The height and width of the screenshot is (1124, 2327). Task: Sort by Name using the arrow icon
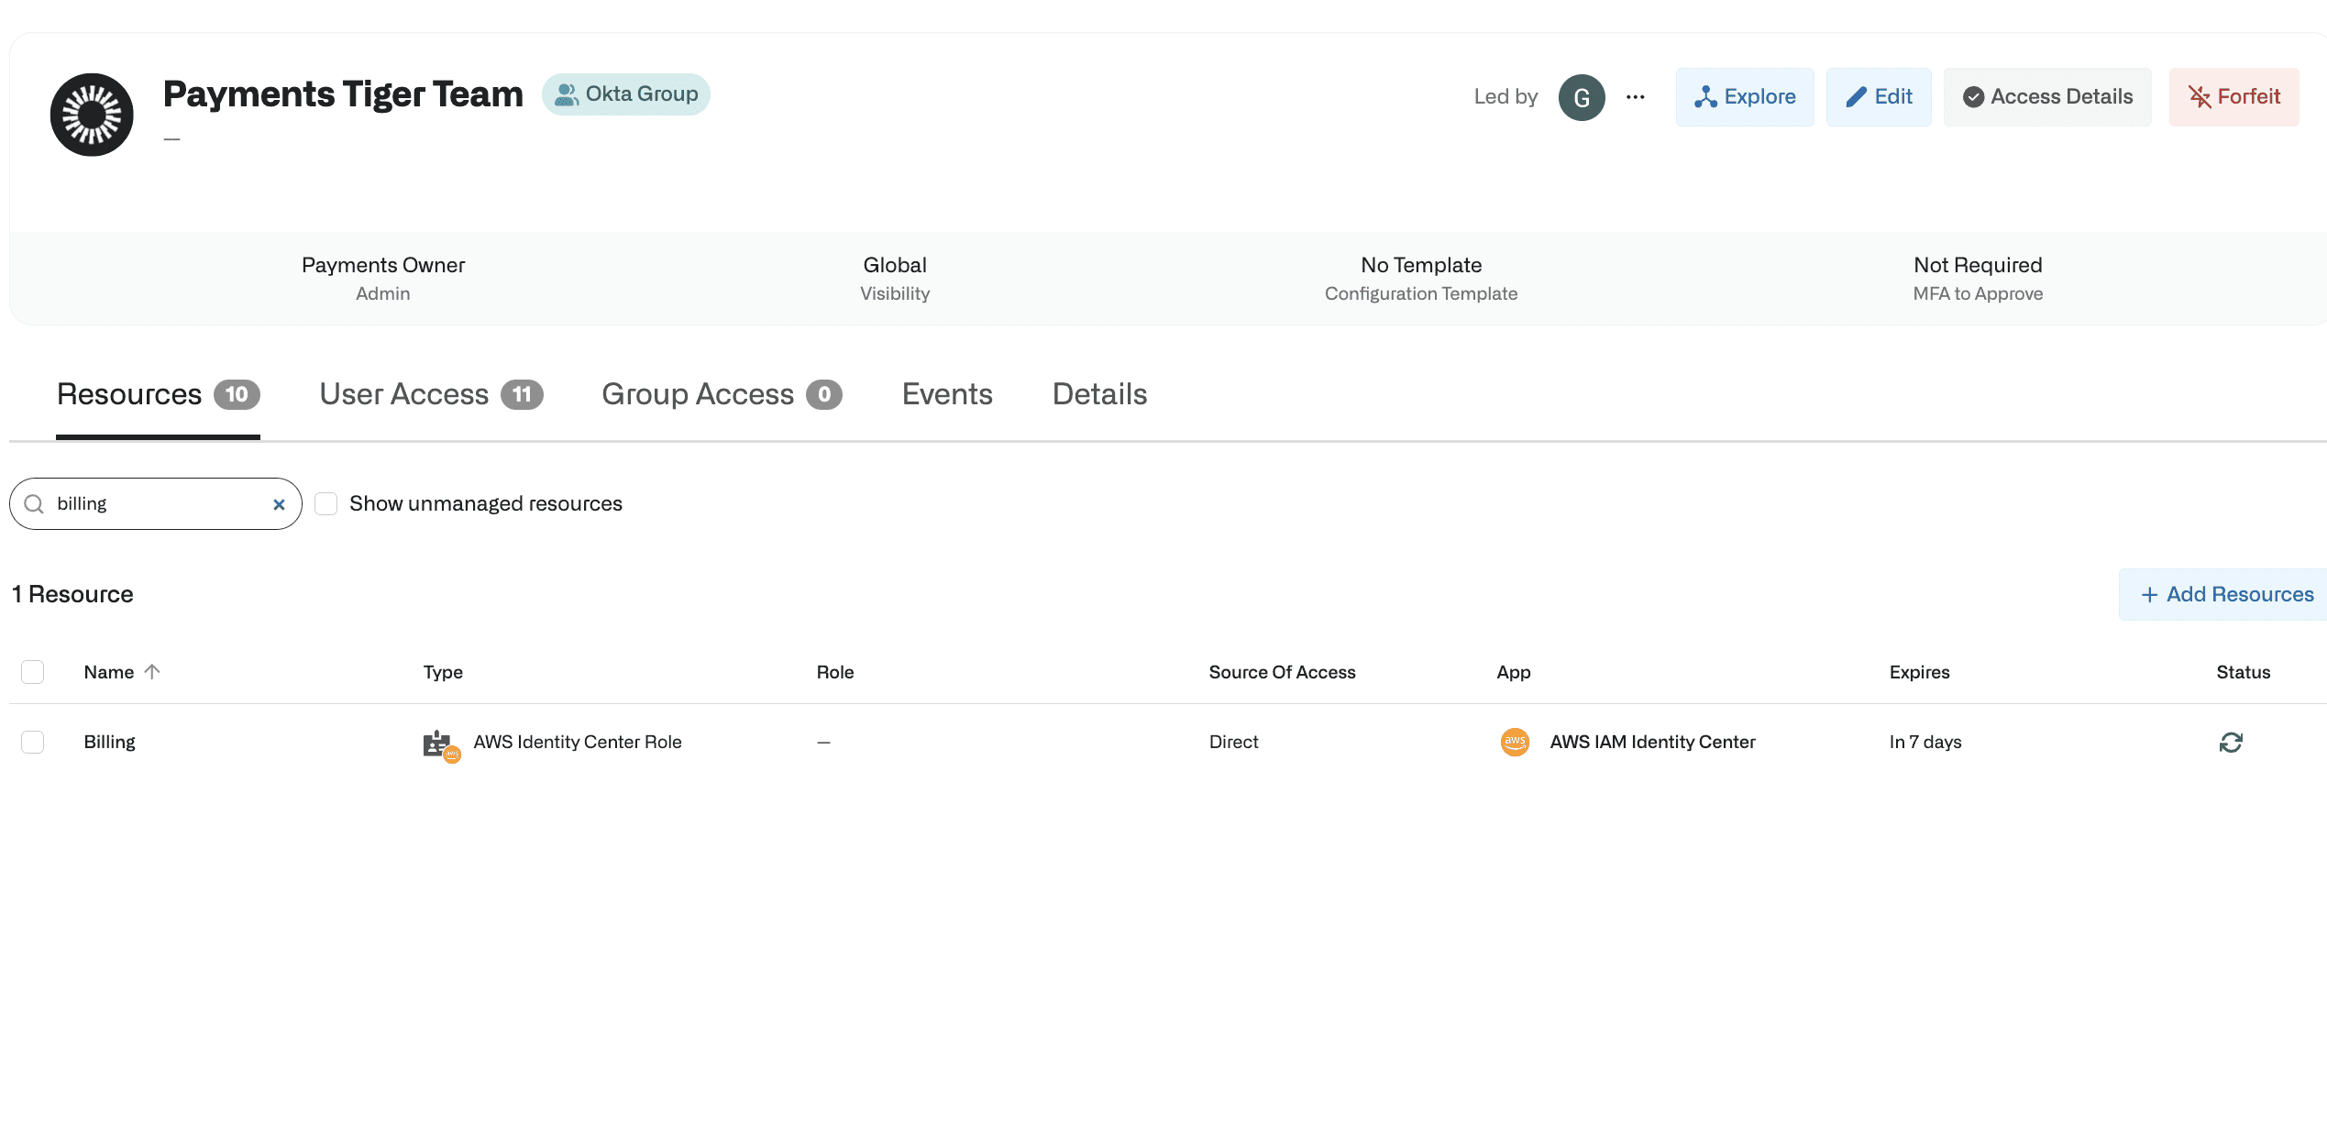point(152,672)
